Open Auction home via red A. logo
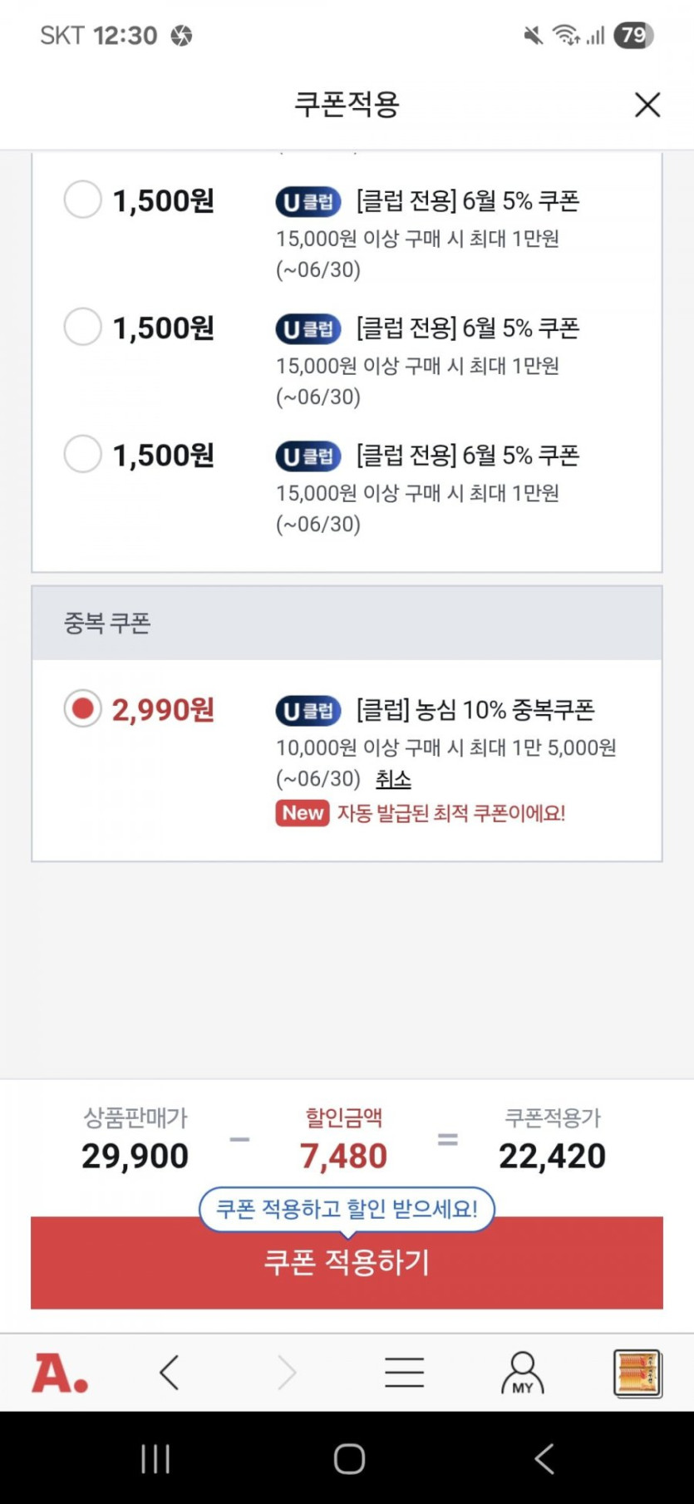The height and width of the screenshot is (1504, 694). [60, 1373]
